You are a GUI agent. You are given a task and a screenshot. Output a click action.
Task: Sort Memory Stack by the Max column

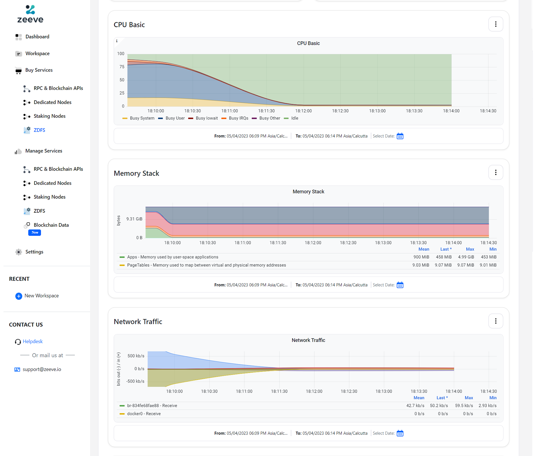[x=470, y=249]
